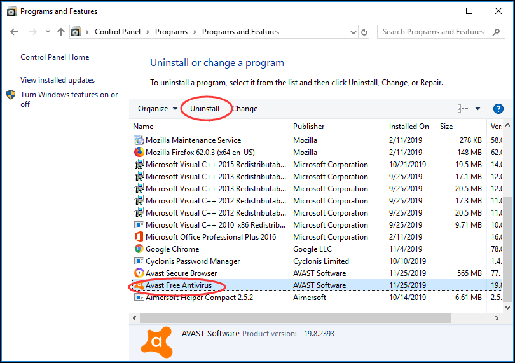The height and width of the screenshot is (363, 515).
Task: Go up one level with the up arrow
Action: coord(61,32)
